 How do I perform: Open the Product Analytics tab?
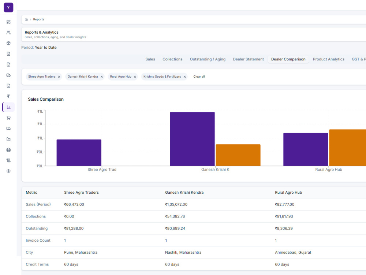328,59
